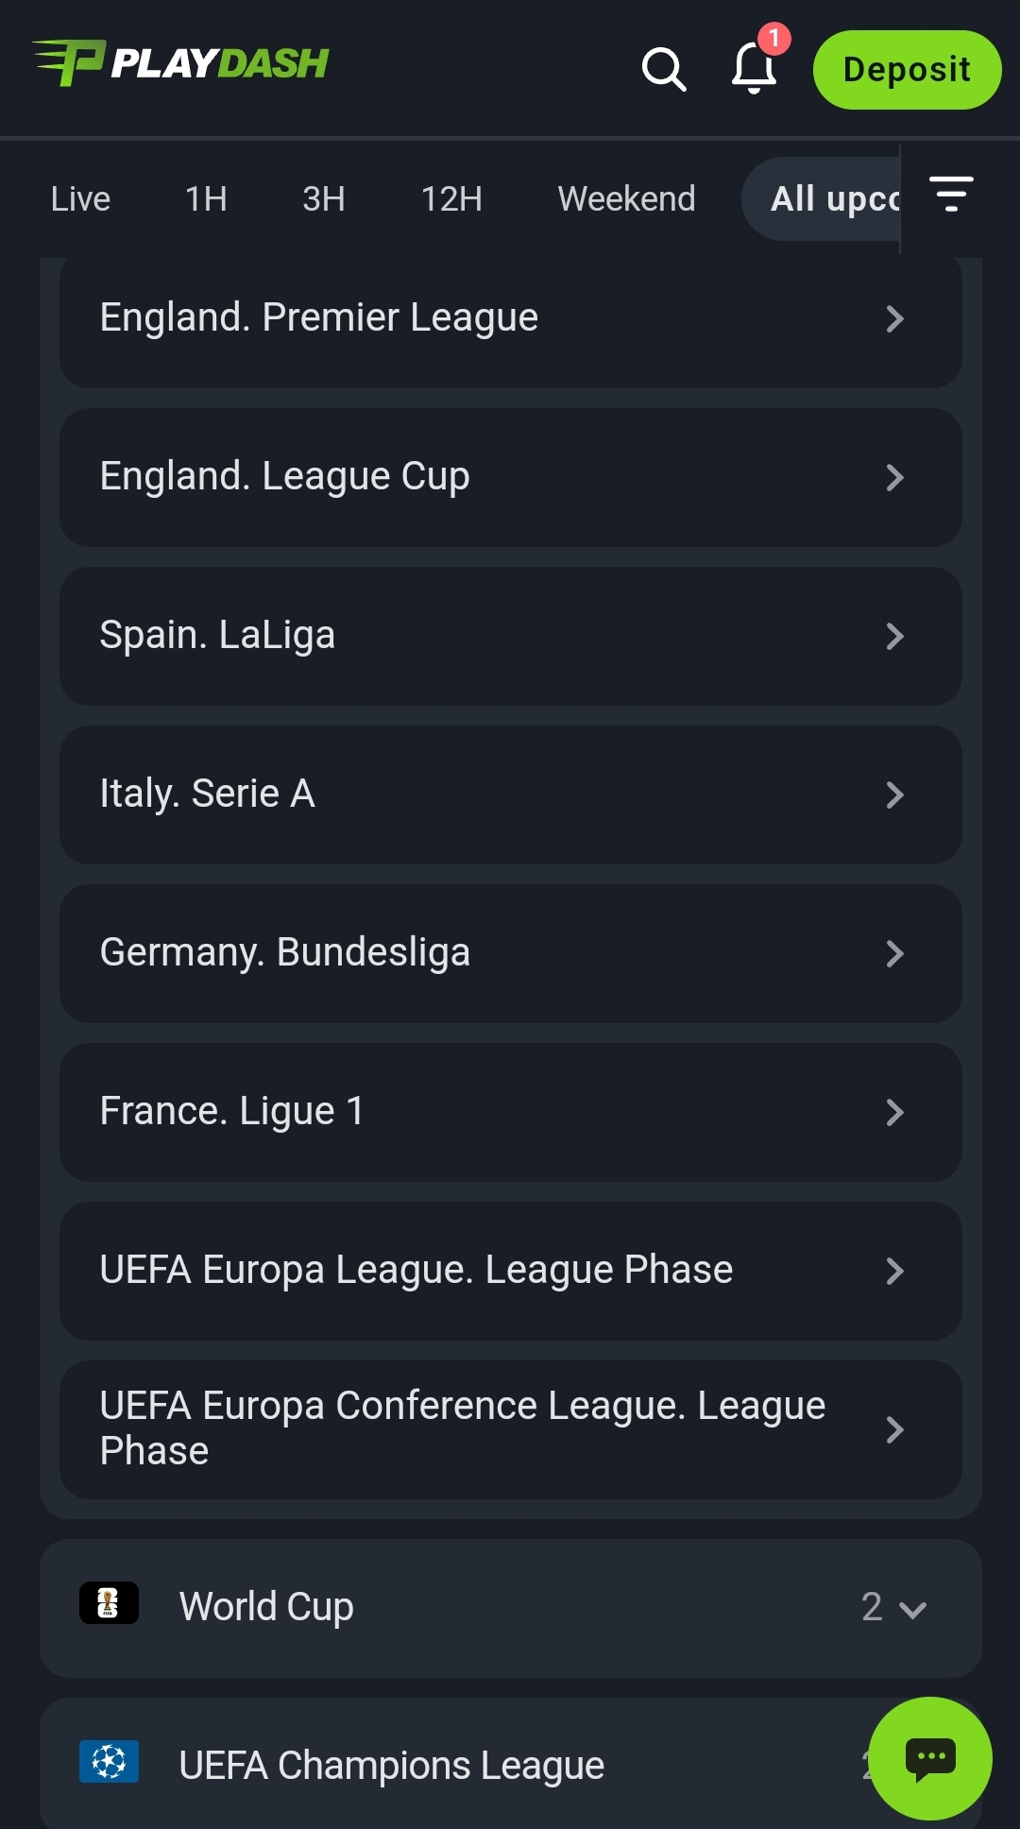Open notifications bell icon
This screenshot has width=1020, height=1829.
click(x=754, y=69)
